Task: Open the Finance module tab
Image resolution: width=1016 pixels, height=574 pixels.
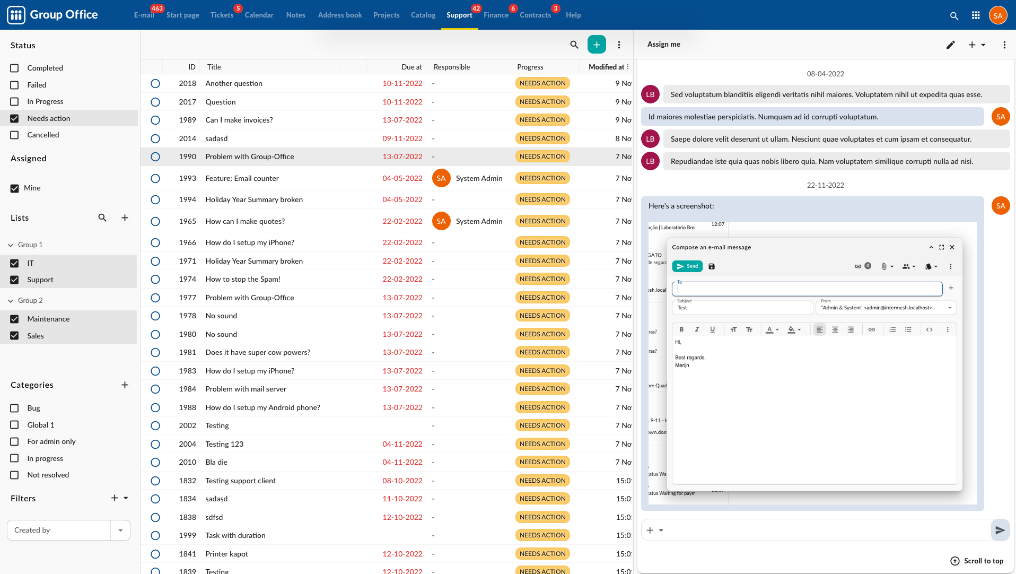Action: pos(496,15)
